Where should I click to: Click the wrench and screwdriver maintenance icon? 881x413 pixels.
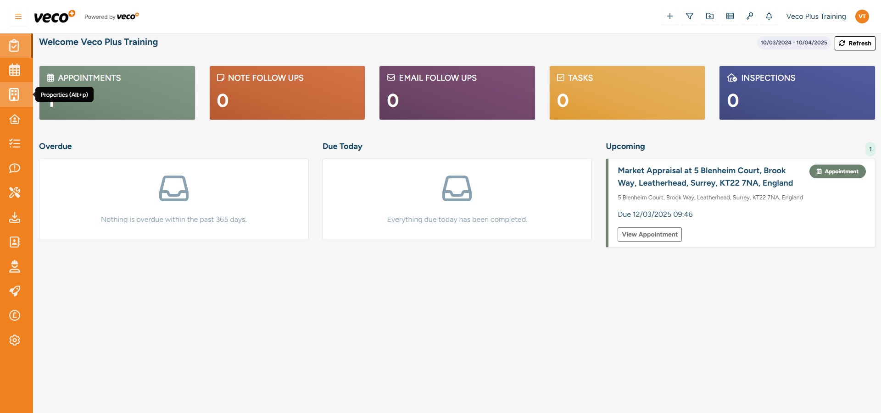(x=14, y=193)
